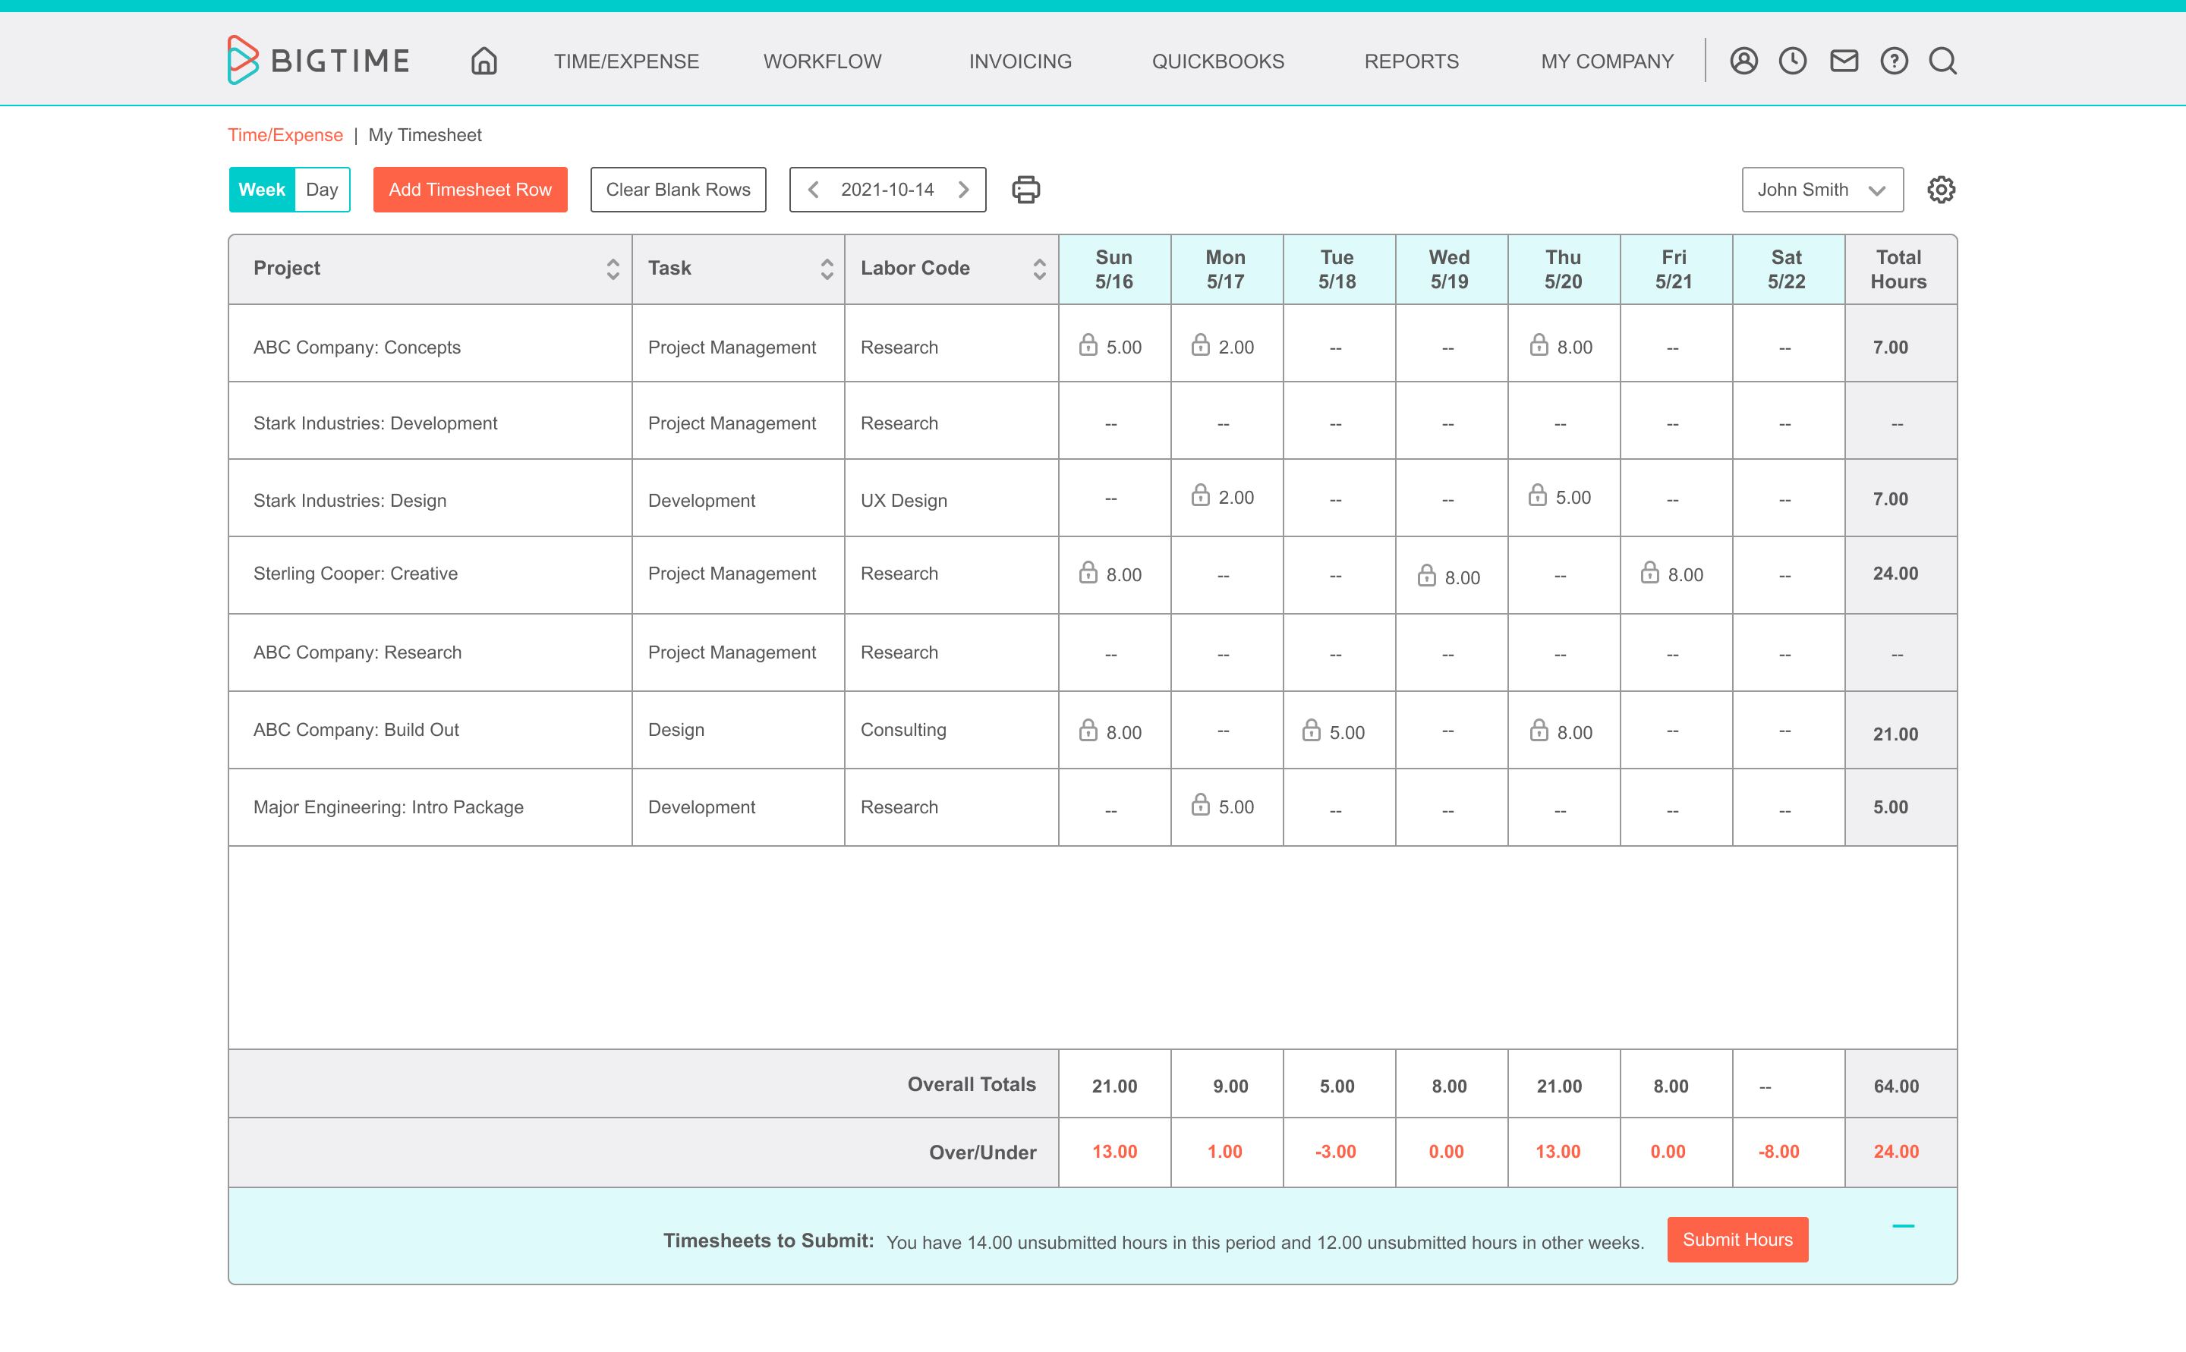Screen dimensions: 2186x1352
Task: Select the Week view toggle
Action: pos(262,190)
